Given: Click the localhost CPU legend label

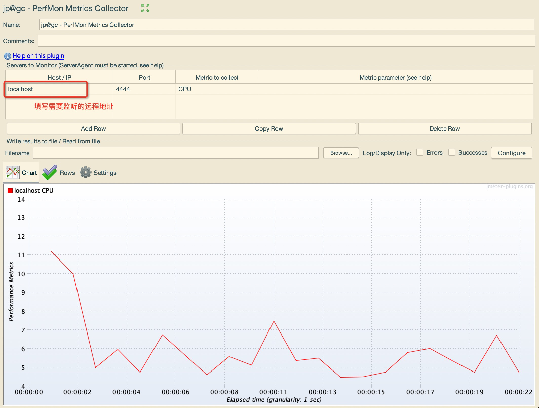Looking at the screenshot, I should tap(34, 190).
